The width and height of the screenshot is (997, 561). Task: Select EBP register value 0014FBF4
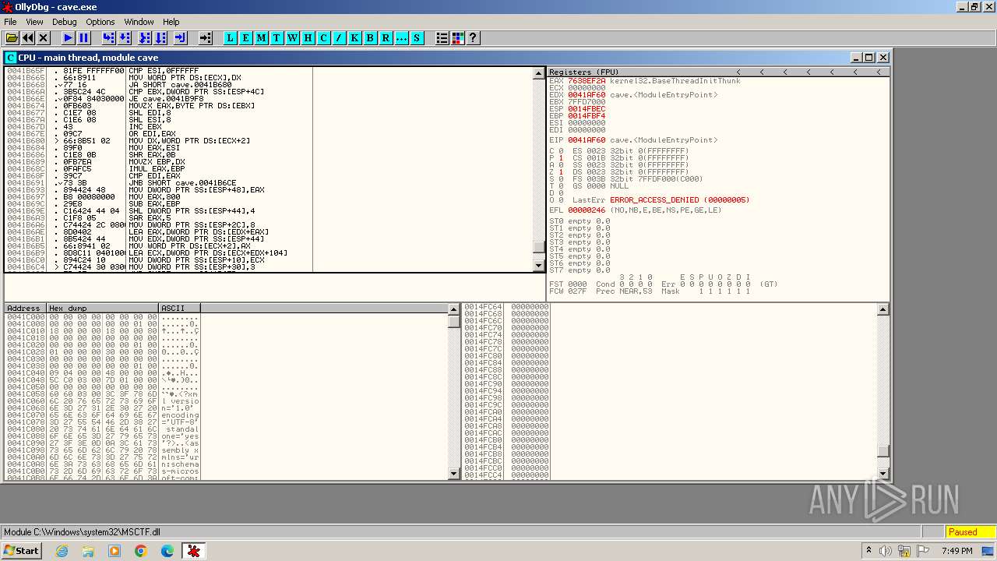pos(587,116)
